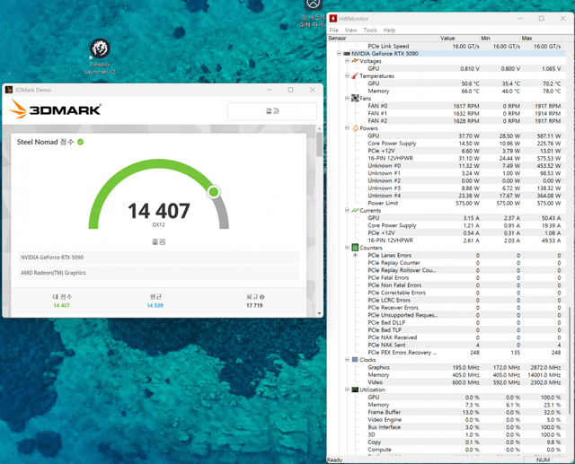Click the Temperatures thermometer icon
575x464 pixels.
click(x=355, y=76)
